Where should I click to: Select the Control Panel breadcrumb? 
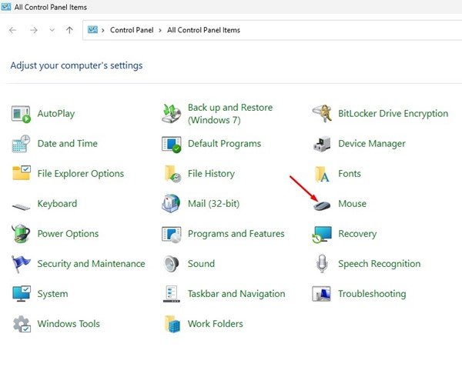132,30
